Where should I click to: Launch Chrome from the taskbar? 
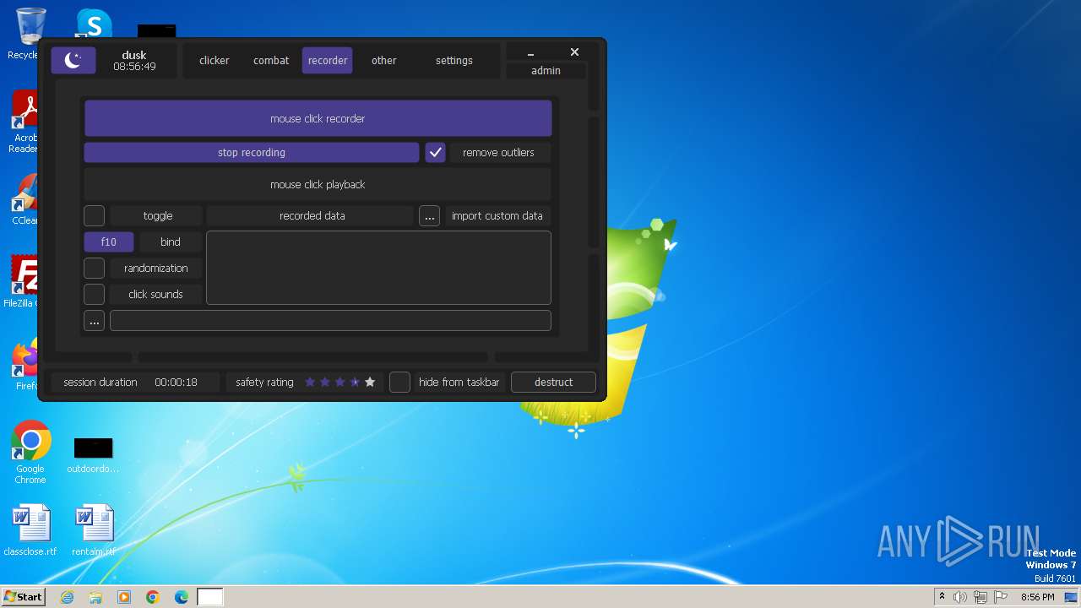[x=153, y=597]
